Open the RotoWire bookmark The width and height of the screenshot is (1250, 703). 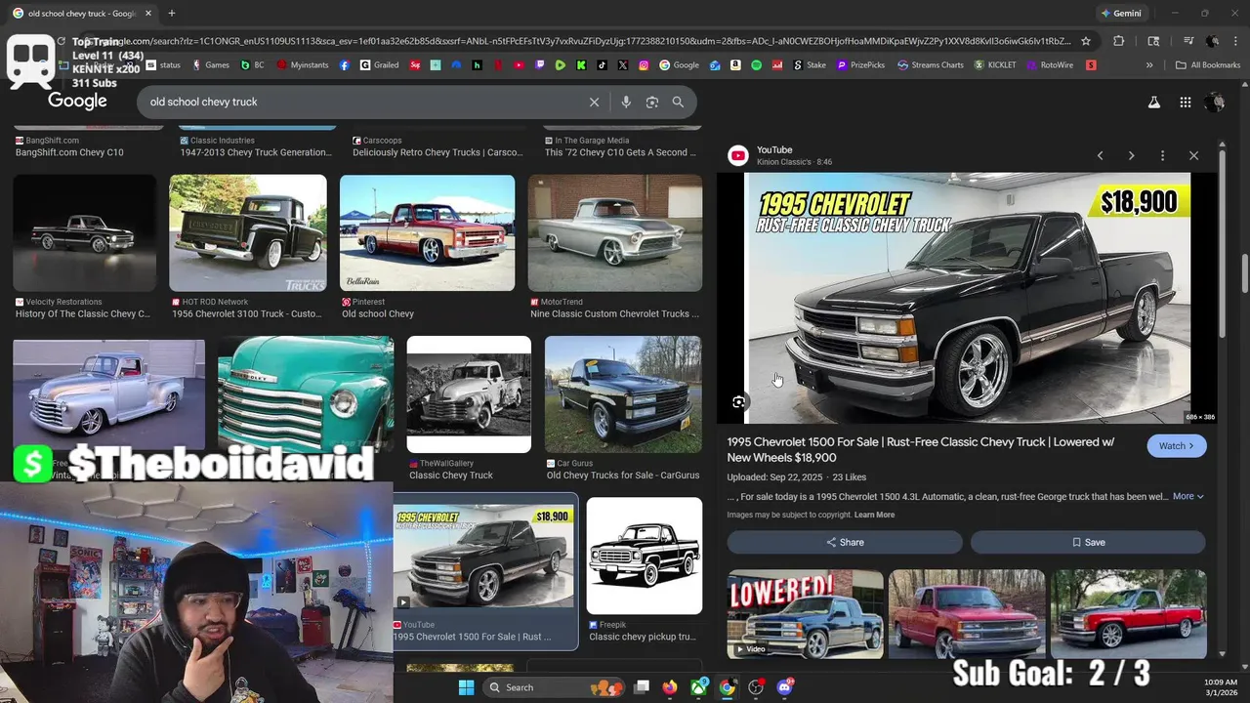tap(1050, 65)
